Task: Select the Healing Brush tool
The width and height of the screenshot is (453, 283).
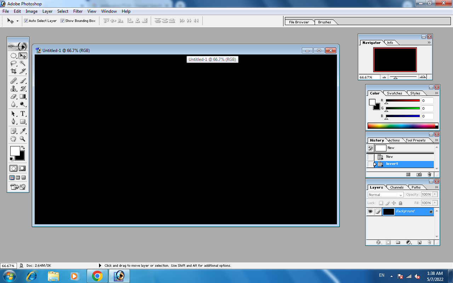Action: click(13, 81)
